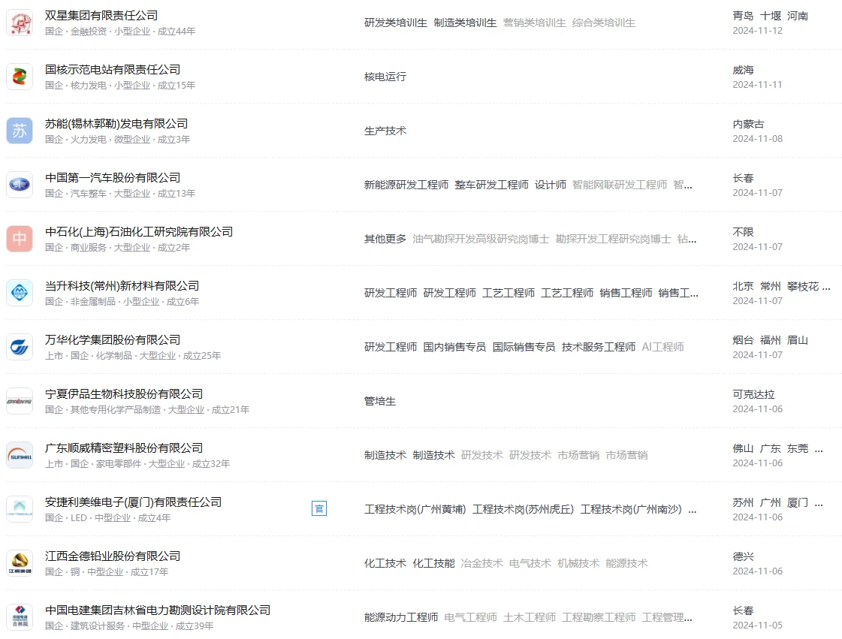
Task: Open 安捷利美维电子(厦门)有限责任公司 page
Action: pyautogui.click(x=133, y=502)
